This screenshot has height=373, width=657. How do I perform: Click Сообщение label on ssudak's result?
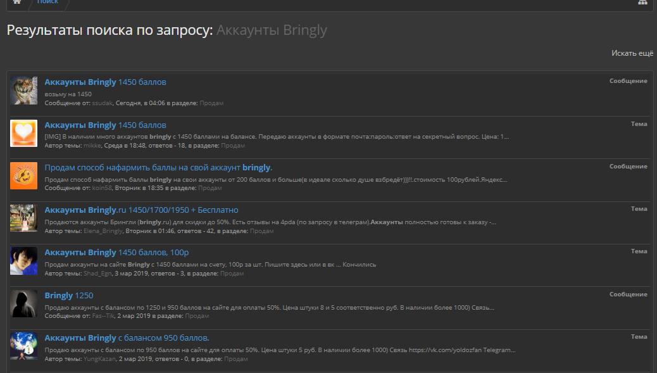click(628, 81)
